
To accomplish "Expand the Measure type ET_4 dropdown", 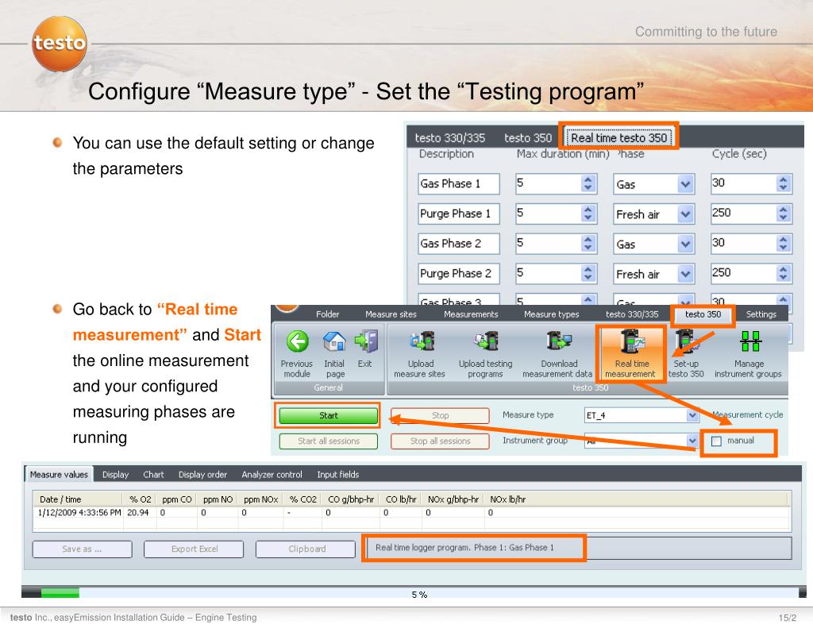I will tap(692, 415).
